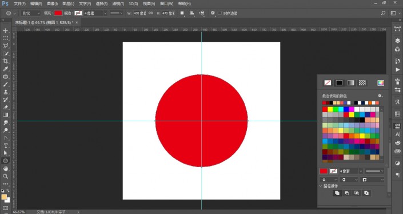Screen dimensions: 403x214
Task: Select the History Brush tool
Action: tap(5, 100)
